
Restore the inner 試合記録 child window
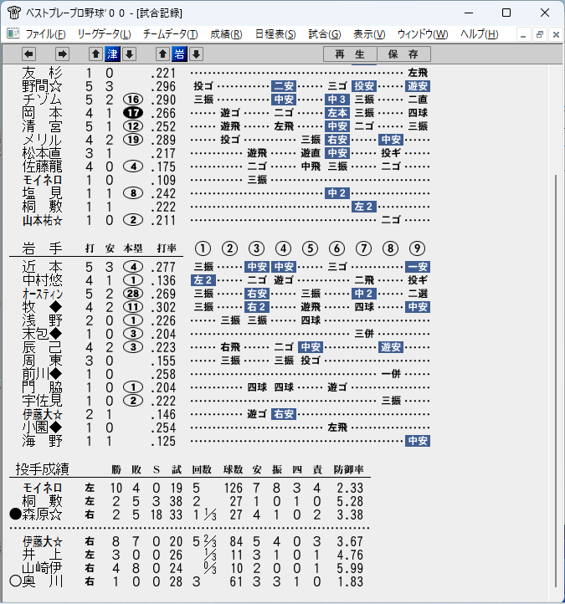click(x=540, y=34)
